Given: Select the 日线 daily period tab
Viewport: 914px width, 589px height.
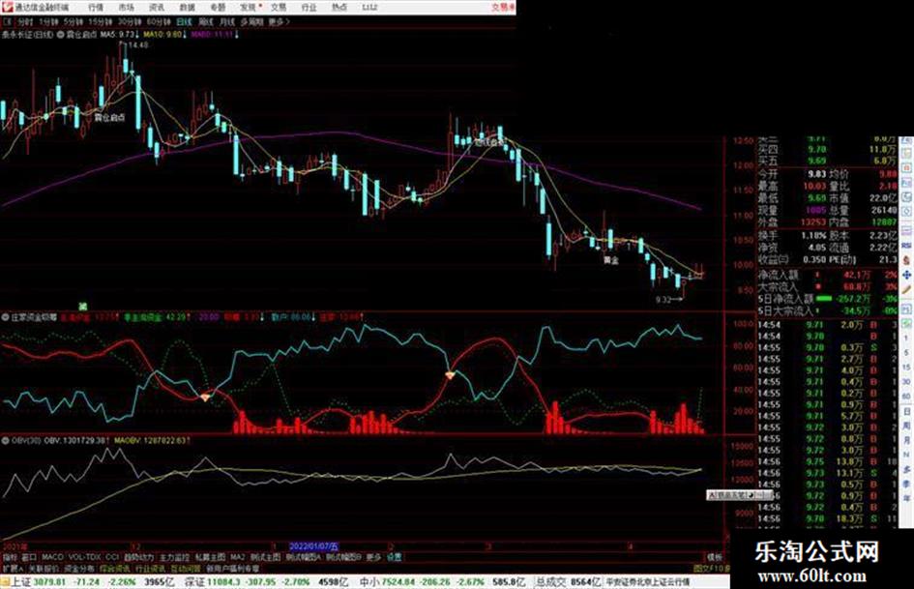Looking at the screenshot, I should pyautogui.click(x=184, y=21).
